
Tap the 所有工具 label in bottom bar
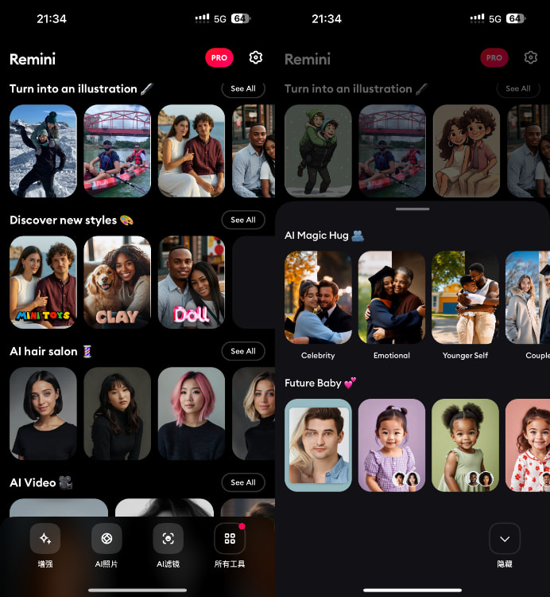(x=230, y=564)
